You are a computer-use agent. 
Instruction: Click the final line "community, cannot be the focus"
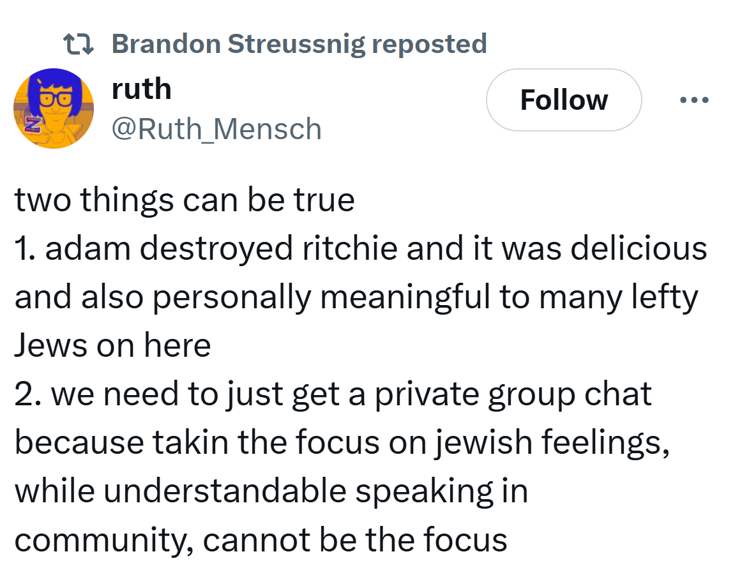[261, 540]
